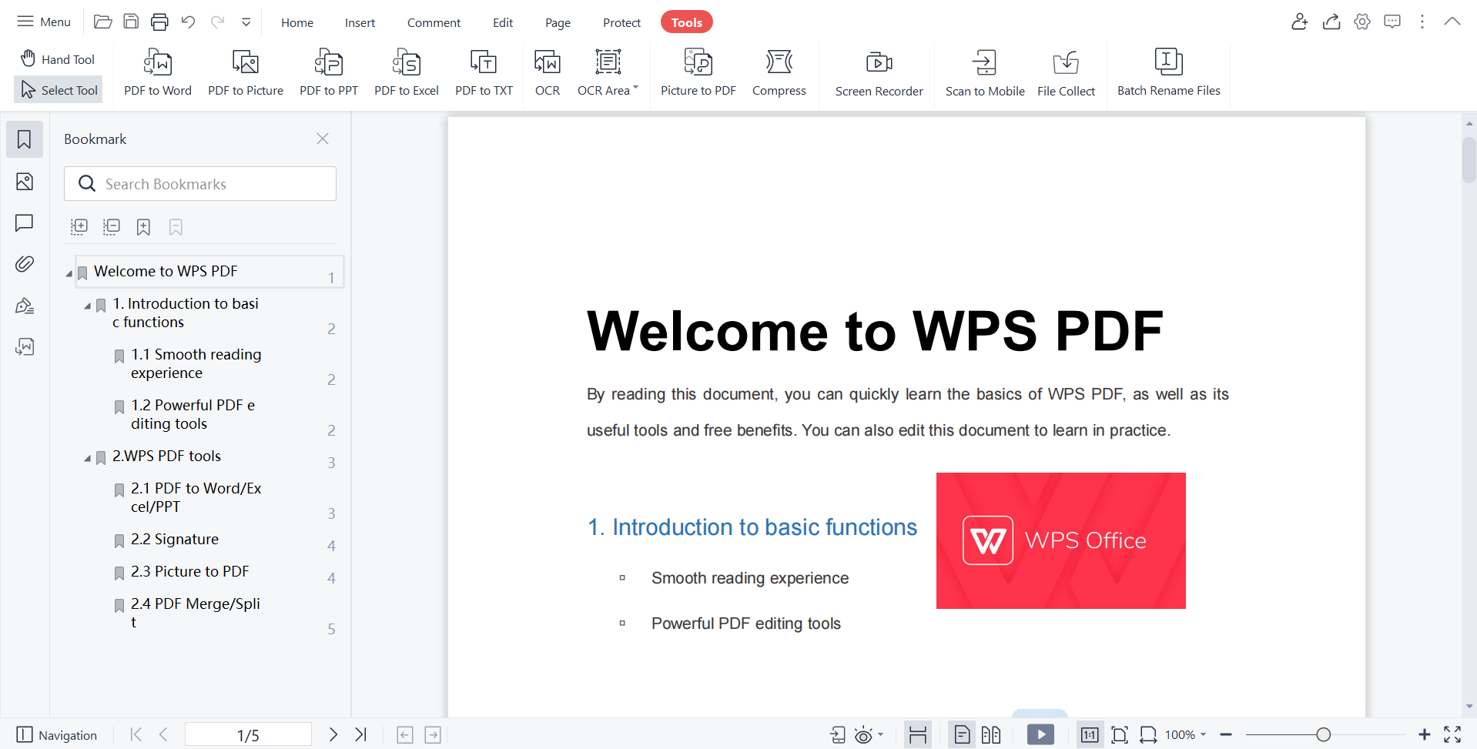The image size is (1477, 749).
Task: Select the PDF to Excel tool
Action: [407, 73]
